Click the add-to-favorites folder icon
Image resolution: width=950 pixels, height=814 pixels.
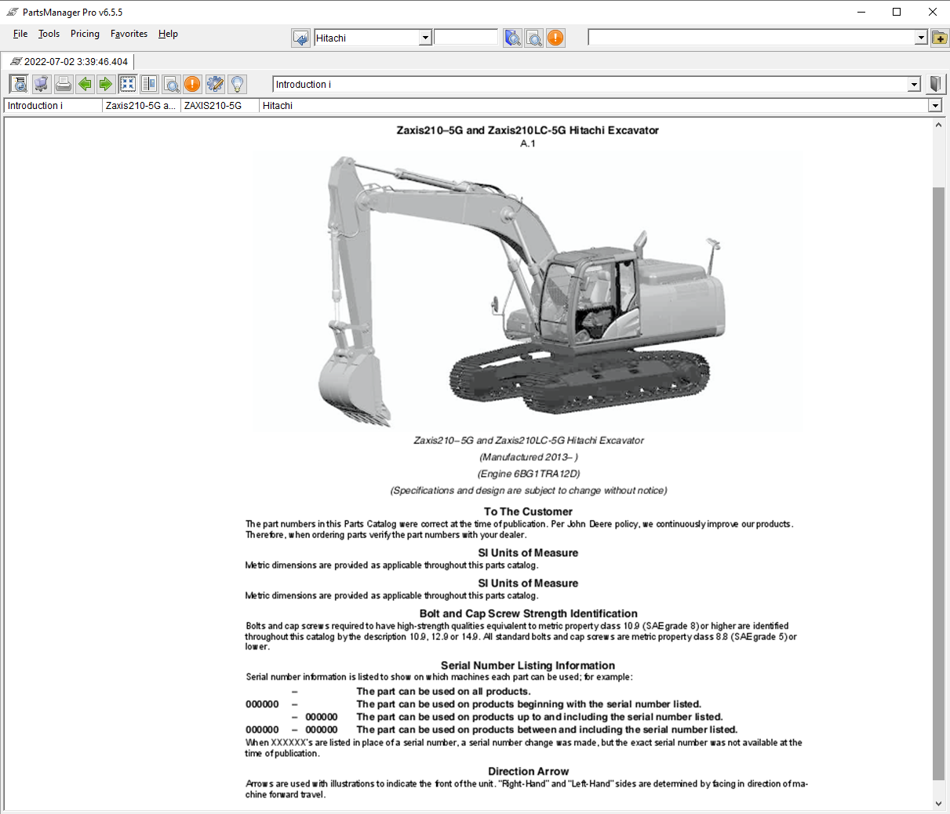940,38
